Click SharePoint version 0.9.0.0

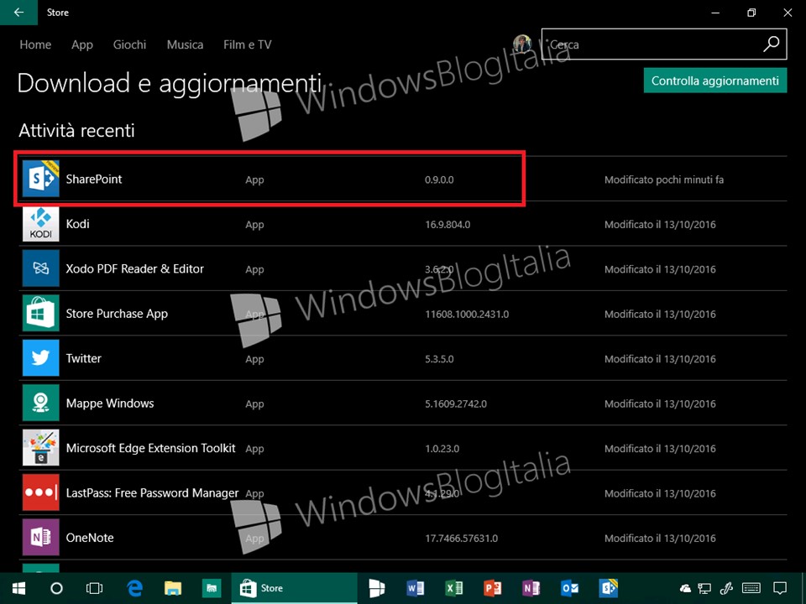pos(439,180)
